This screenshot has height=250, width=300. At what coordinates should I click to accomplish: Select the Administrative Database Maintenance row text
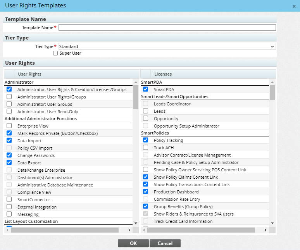(55, 185)
